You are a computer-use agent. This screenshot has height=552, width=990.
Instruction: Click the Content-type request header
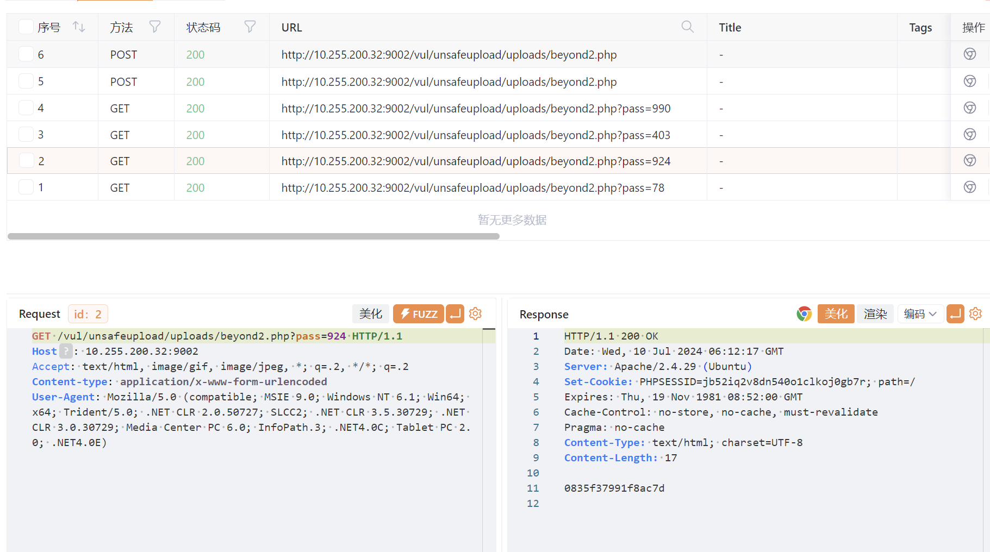click(179, 381)
